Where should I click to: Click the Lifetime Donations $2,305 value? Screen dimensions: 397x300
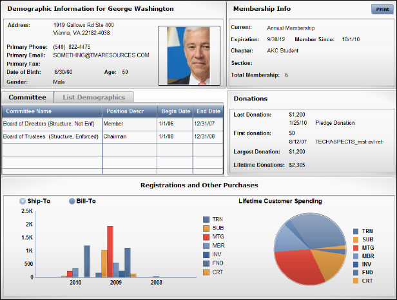click(297, 165)
